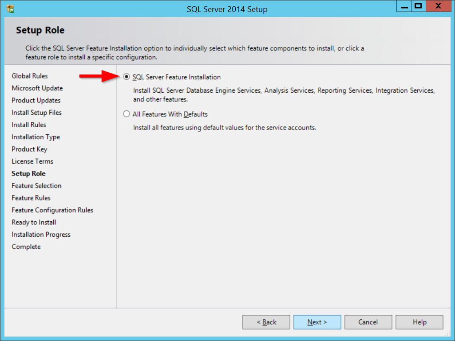Cancel the SQL Server setup
The height and width of the screenshot is (341, 455).
click(x=368, y=322)
